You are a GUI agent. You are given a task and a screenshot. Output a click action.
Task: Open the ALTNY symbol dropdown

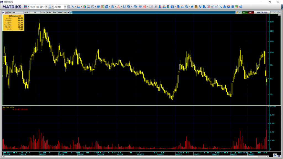click(x=65, y=7)
